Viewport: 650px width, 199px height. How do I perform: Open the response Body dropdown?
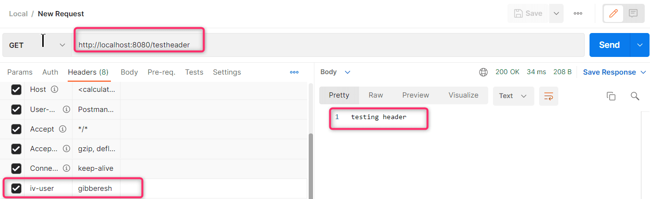(336, 72)
